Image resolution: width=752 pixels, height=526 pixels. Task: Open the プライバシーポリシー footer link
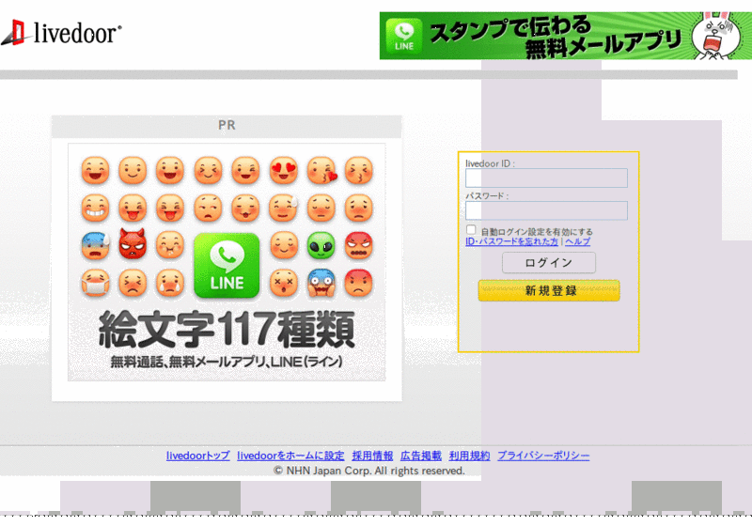coord(543,456)
